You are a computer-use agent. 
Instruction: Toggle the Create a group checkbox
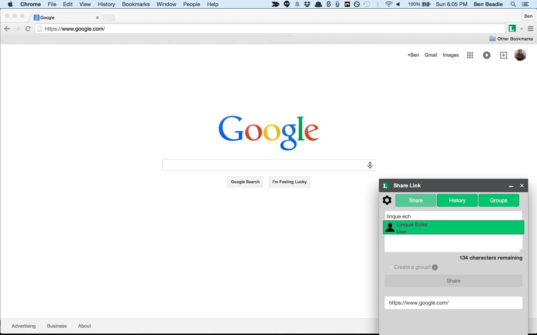390,267
